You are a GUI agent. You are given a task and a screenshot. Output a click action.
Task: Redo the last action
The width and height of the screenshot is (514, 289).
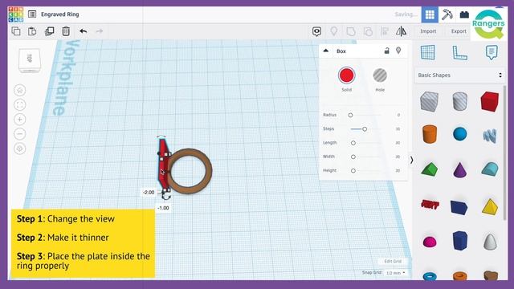point(100,31)
